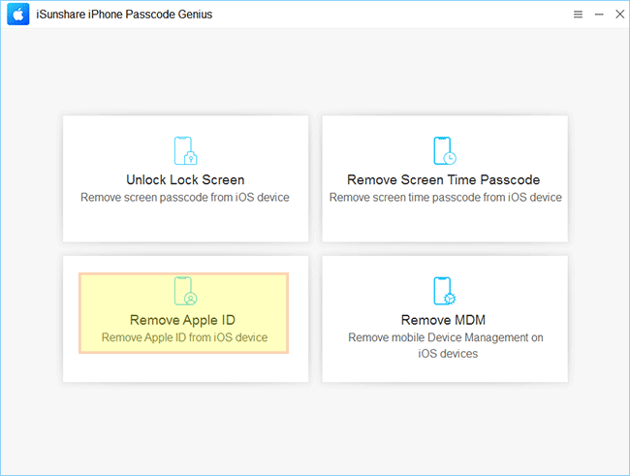The width and height of the screenshot is (630, 476).
Task: Click 'Remove screen time passcode from iOS device' text
Action: pos(446,198)
